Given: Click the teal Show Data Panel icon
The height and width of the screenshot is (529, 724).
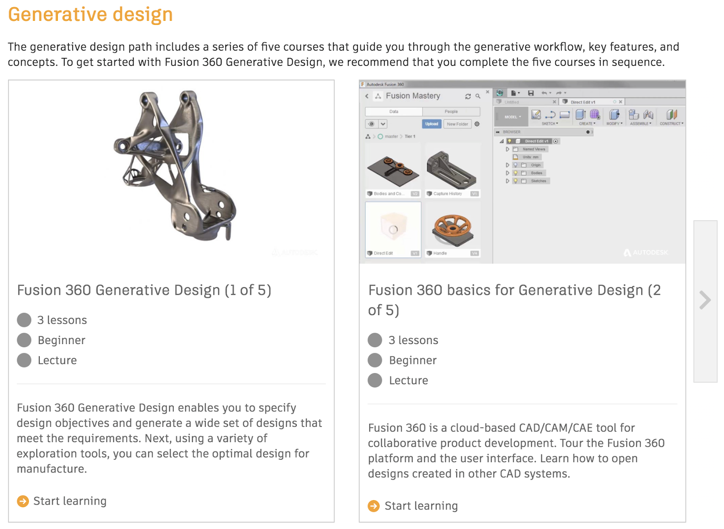Looking at the screenshot, I should [500, 93].
